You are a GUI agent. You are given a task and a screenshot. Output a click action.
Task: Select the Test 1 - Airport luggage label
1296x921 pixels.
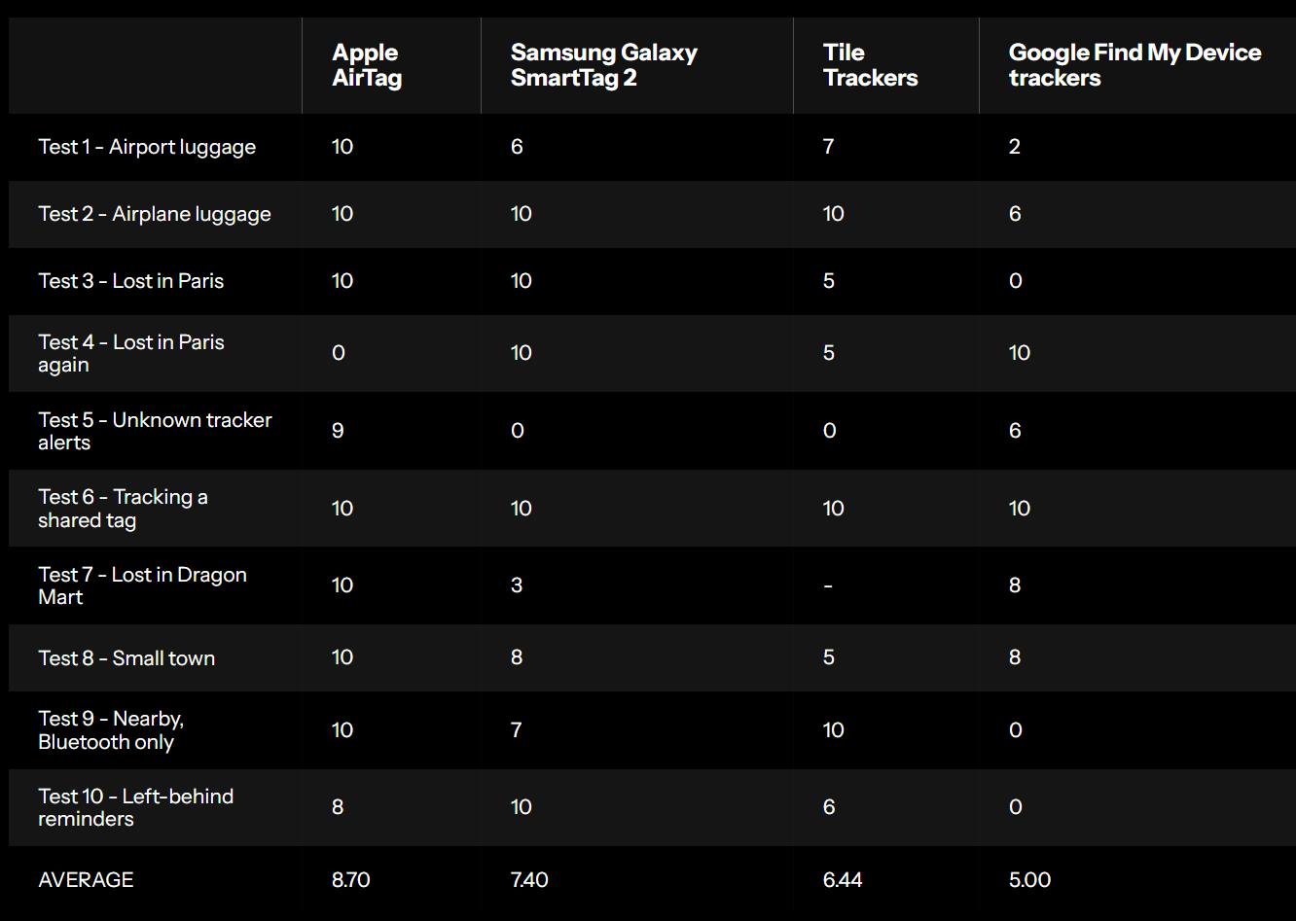point(147,147)
